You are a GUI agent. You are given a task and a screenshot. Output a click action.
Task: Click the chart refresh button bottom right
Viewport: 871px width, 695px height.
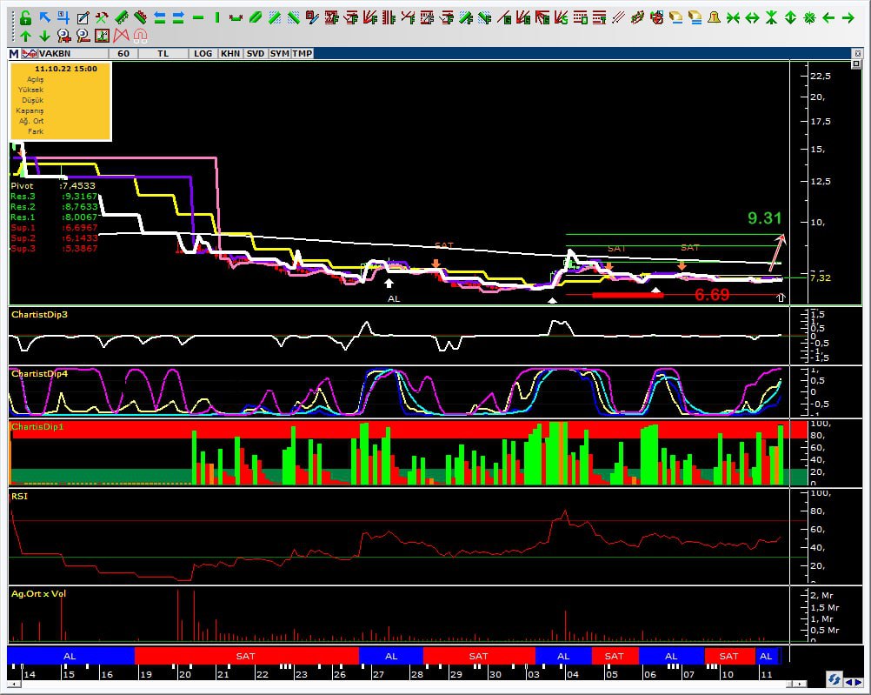click(834, 678)
